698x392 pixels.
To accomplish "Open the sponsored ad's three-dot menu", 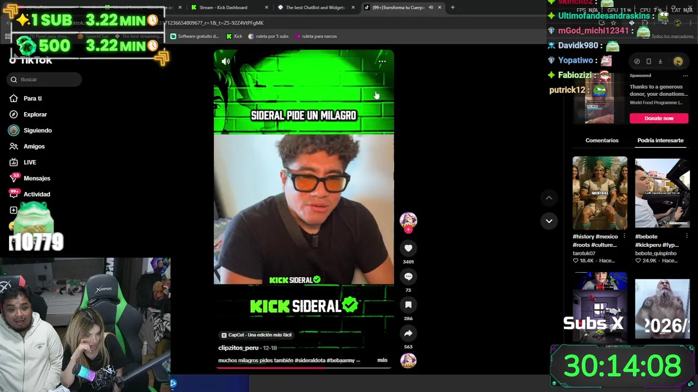I will pos(685,76).
